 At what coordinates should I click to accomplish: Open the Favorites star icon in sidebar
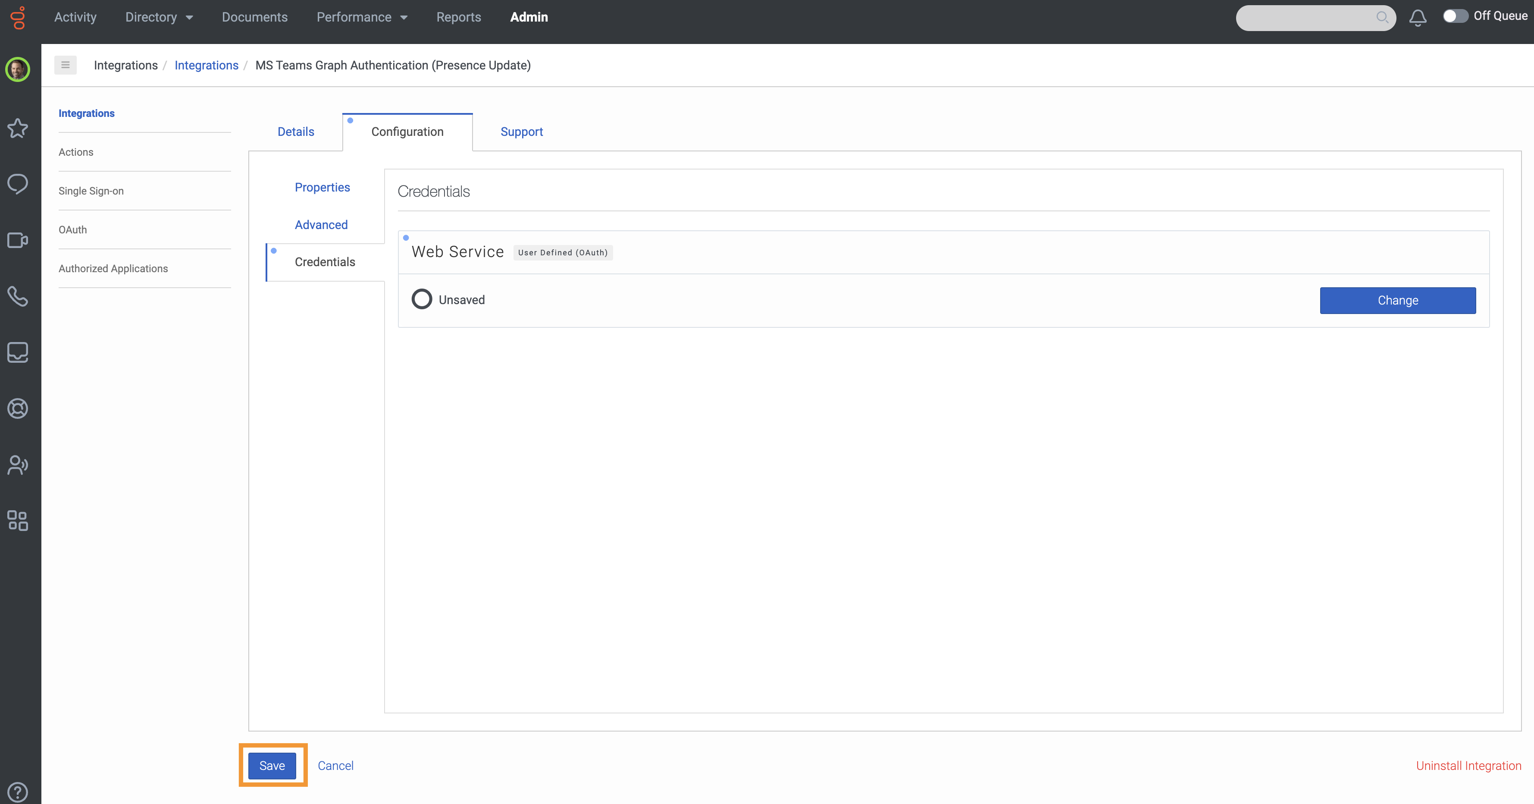(x=17, y=129)
